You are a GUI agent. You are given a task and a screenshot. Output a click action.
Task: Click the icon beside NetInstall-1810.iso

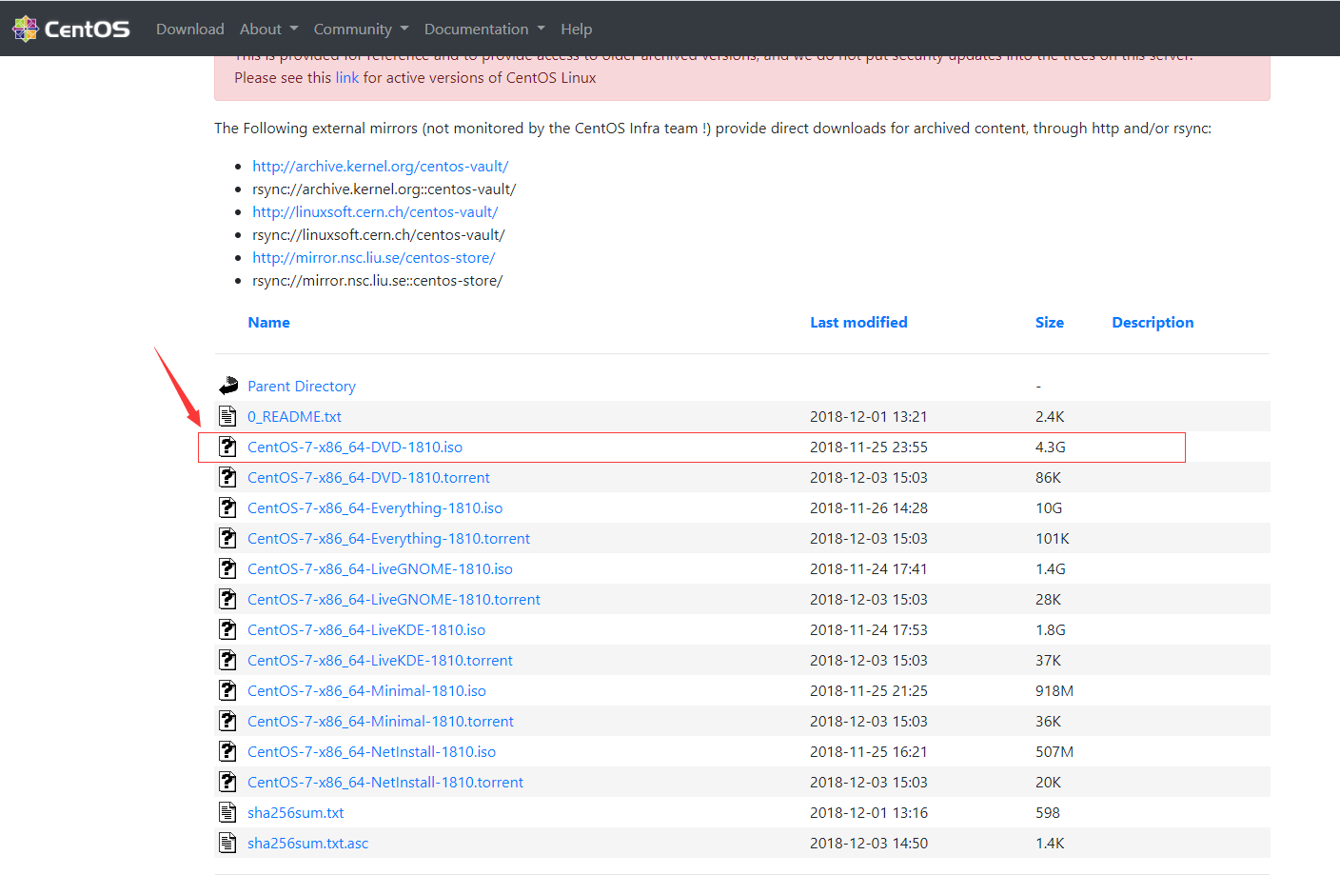click(x=227, y=751)
